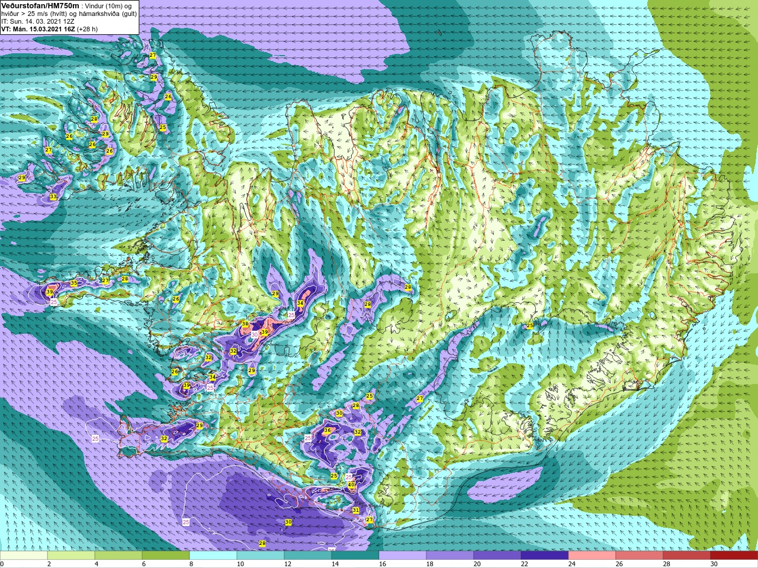Click the salmon 26–28 m/s legend swatch
The height and width of the screenshot is (568, 758).
640,556
